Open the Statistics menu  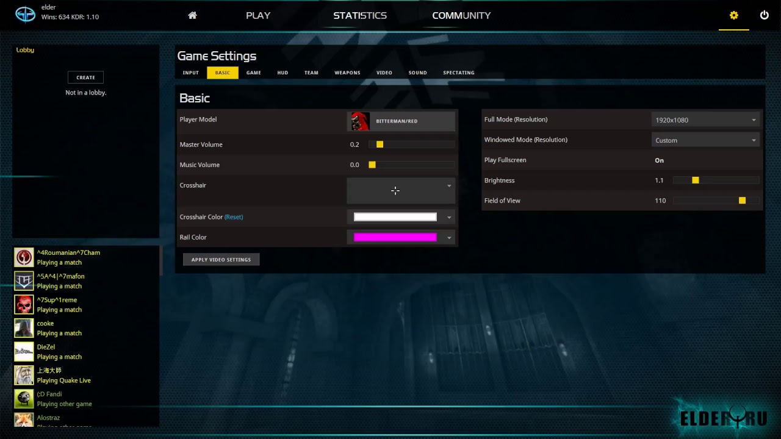tap(360, 15)
